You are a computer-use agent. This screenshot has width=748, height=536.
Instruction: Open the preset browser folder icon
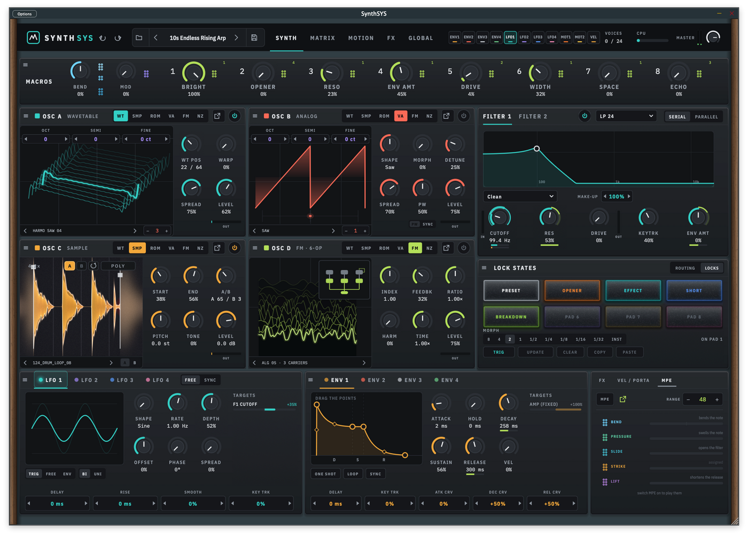pos(139,38)
